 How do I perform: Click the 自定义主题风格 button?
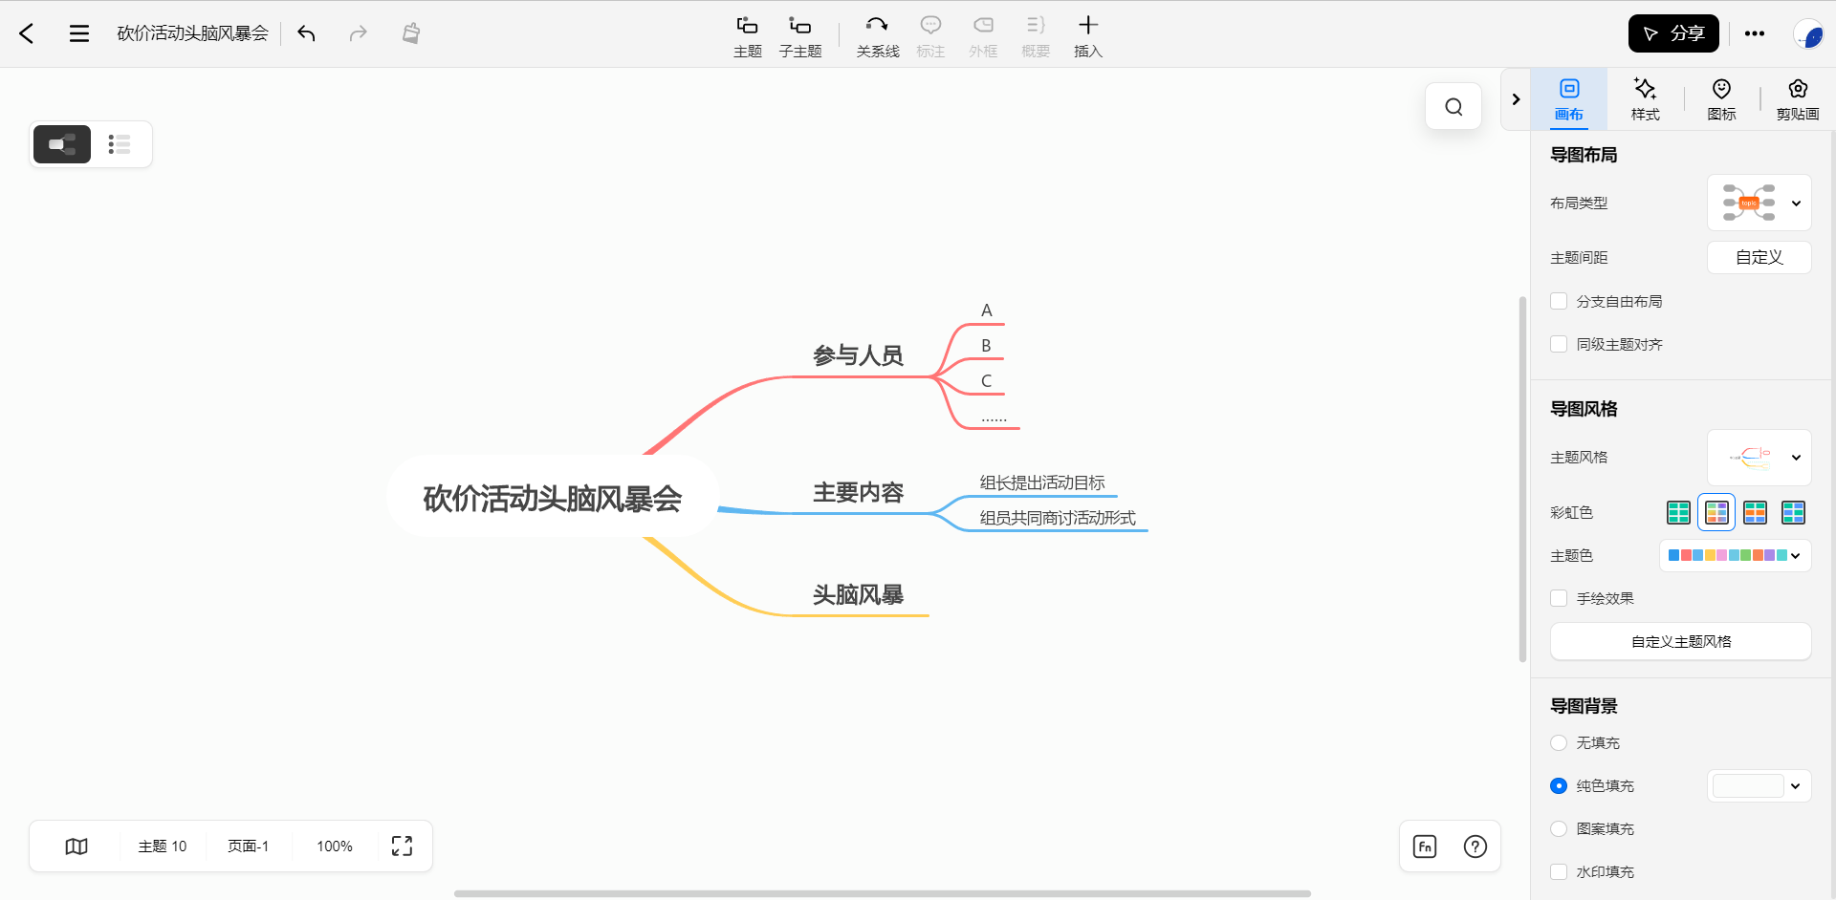[1681, 641]
